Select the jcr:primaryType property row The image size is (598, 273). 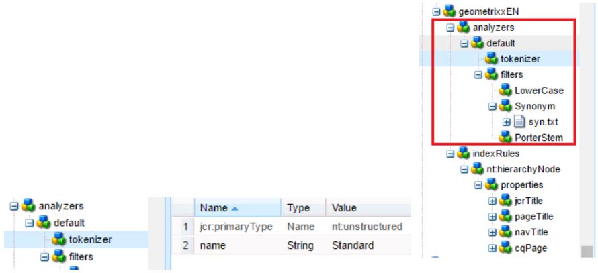pyautogui.click(x=291, y=227)
